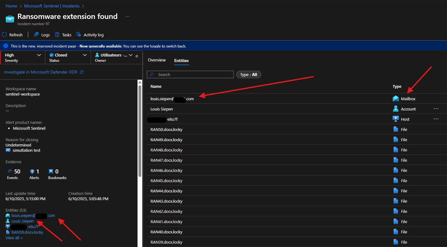The height and width of the screenshot is (247, 447).
Task: Click the left pane vertical scrollbar
Action: [x=140, y=130]
